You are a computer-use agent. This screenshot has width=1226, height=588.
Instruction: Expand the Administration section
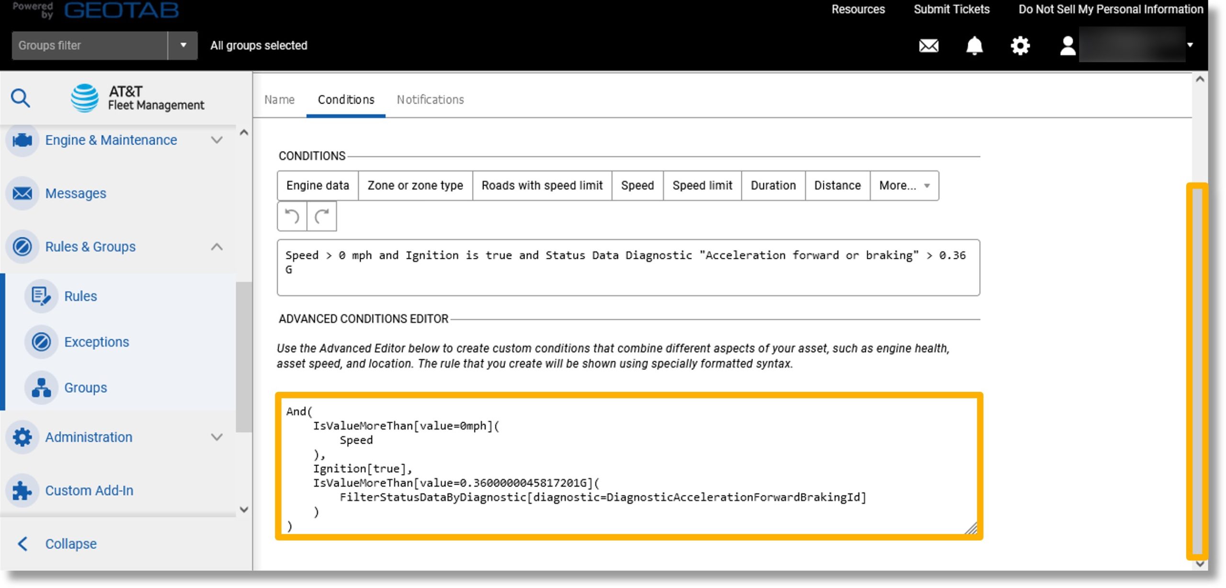point(217,436)
